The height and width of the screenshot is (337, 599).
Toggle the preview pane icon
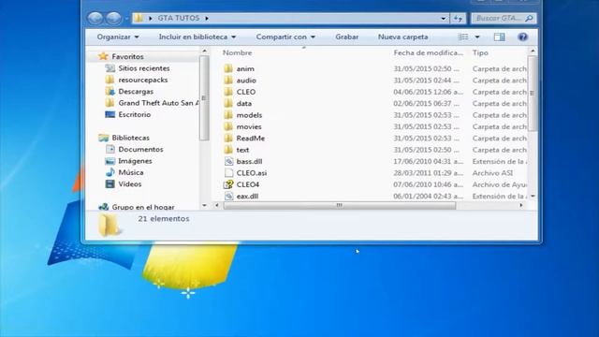point(499,37)
